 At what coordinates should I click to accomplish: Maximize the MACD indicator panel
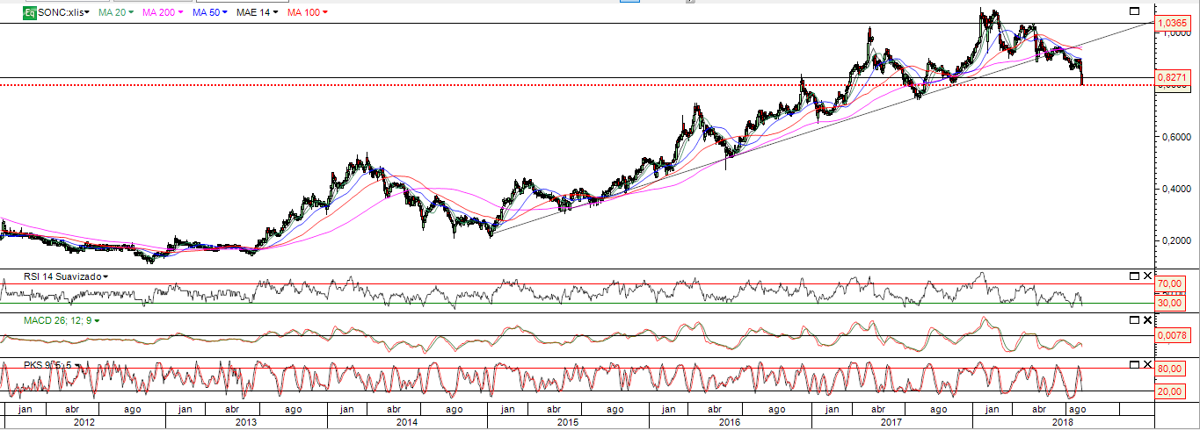[x=1133, y=319]
